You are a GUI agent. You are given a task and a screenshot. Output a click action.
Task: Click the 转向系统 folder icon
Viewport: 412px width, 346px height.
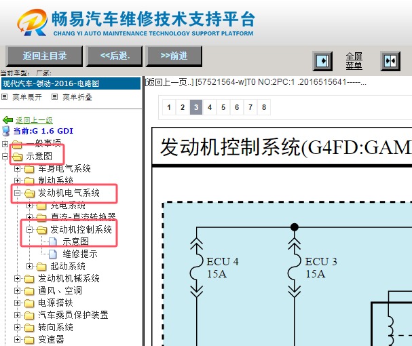(x=29, y=328)
